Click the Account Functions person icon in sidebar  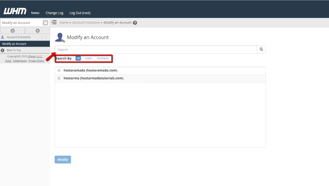pyautogui.click(x=3, y=37)
